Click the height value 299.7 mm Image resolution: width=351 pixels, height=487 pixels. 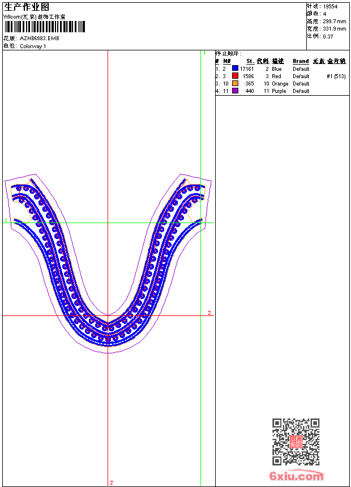(334, 21)
